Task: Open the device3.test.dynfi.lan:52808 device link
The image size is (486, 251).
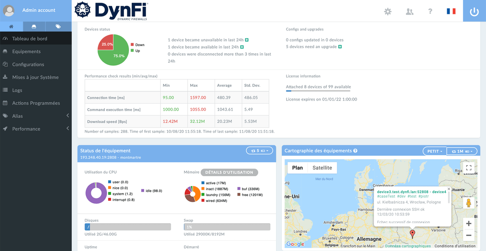Action: click(x=411, y=192)
